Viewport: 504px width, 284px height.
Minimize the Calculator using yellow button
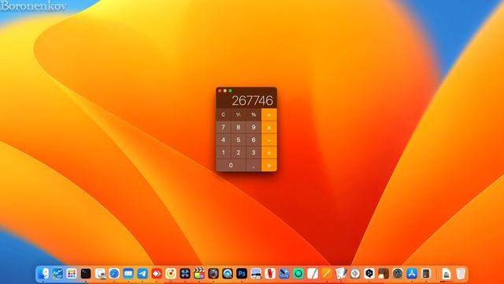coord(225,91)
